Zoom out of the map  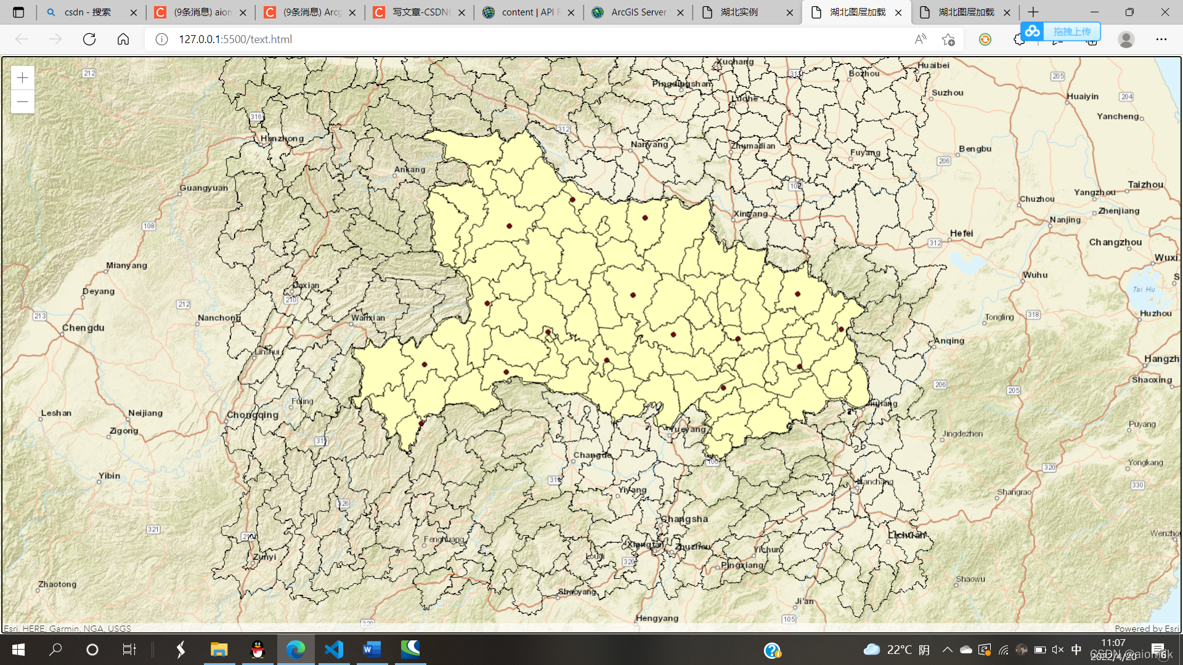pos(23,102)
